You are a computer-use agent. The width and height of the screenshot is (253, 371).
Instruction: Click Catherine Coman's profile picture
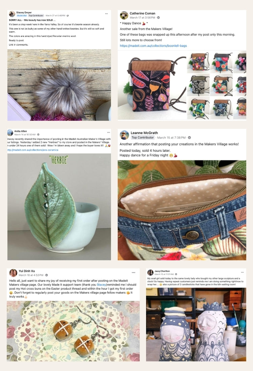click(124, 16)
